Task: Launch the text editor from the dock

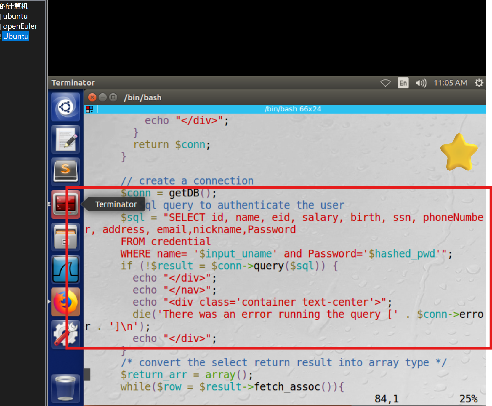Action: [x=65, y=139]
